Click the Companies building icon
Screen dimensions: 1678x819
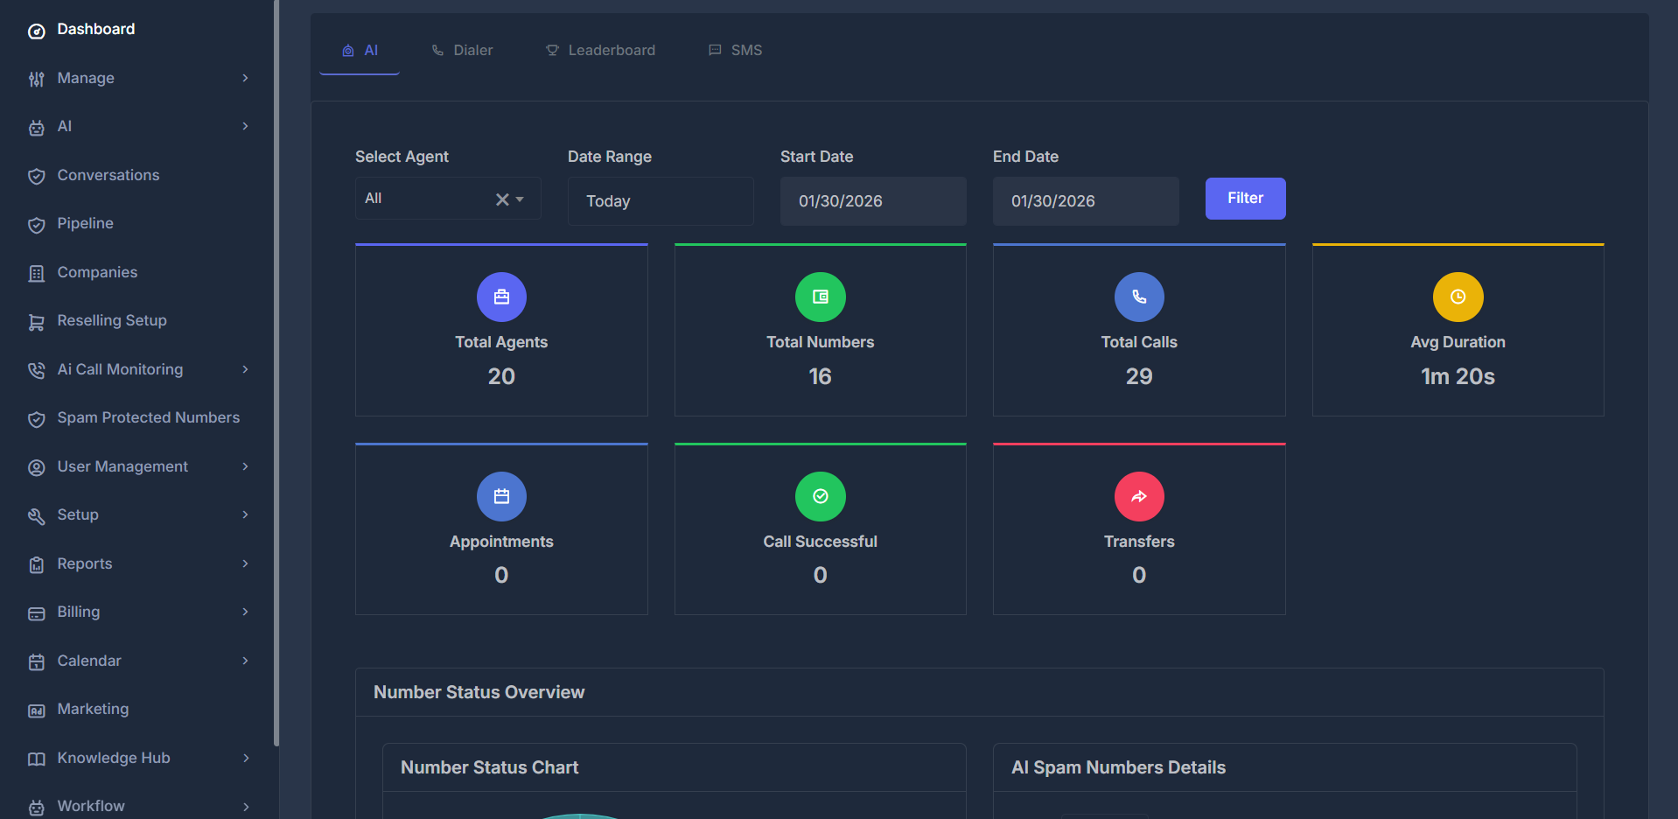tap(36, 273)
